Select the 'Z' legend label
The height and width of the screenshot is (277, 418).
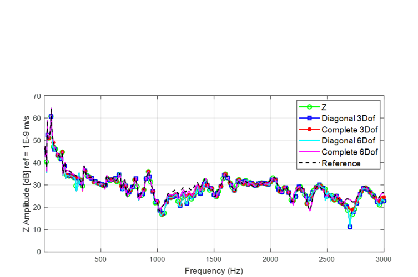coord(324,107)
